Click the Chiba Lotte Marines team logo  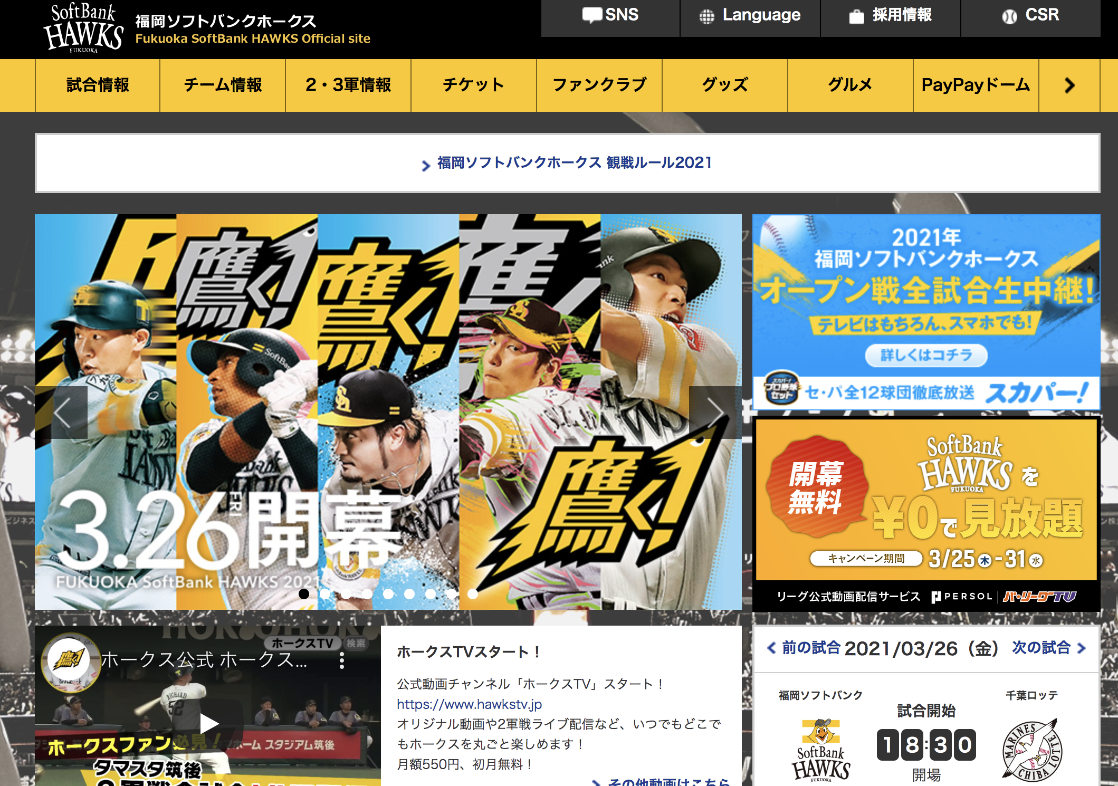[x=1031, y=750]
